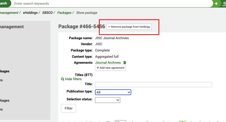Hide filters using the Hide filters link

(x=73, y=79)
